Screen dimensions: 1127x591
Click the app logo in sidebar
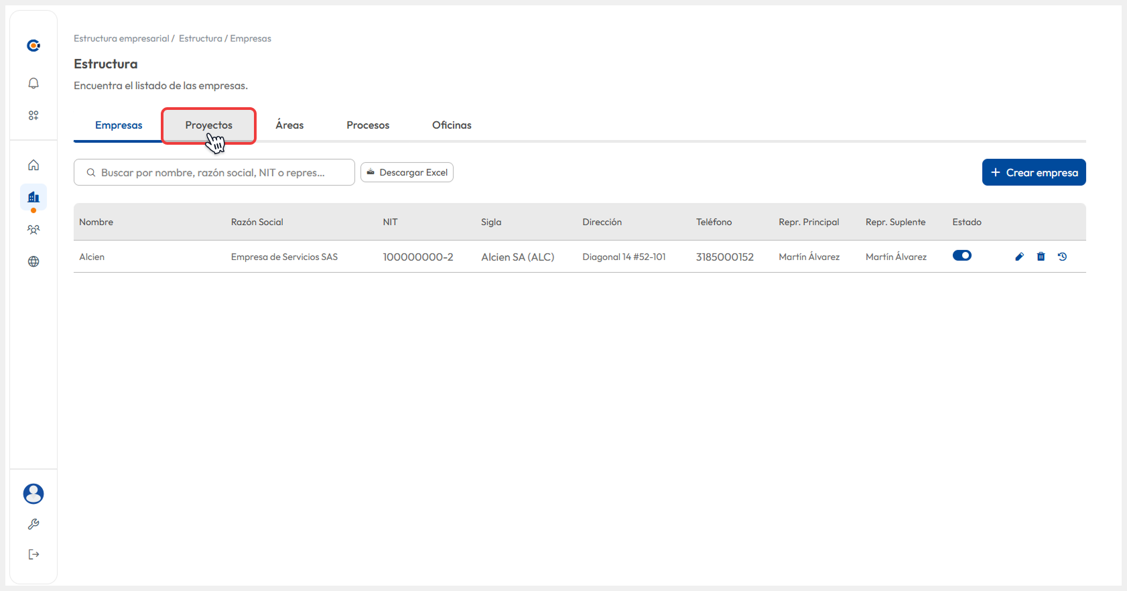[x=34, y=46]
